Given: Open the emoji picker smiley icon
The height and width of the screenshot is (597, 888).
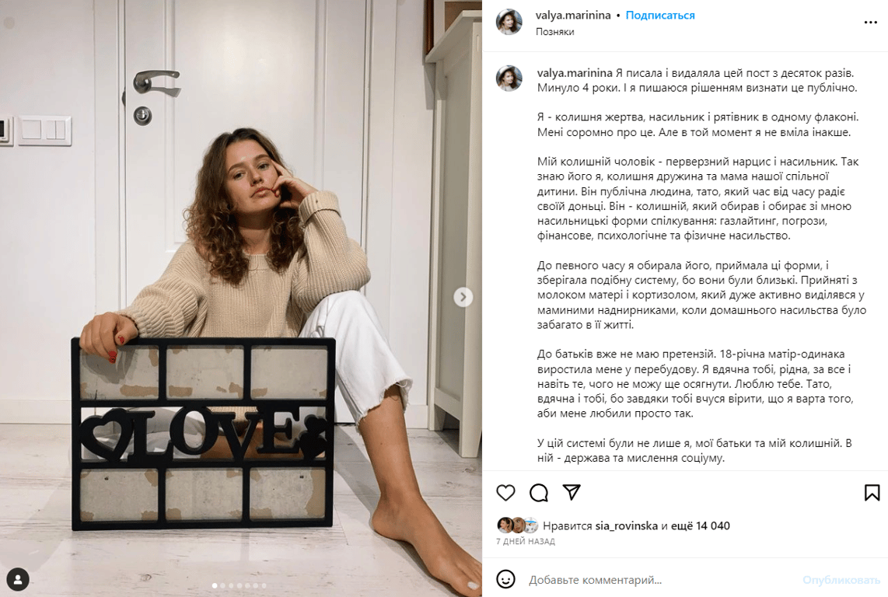Looking at the screenshot, I should [x=505, y=579].
